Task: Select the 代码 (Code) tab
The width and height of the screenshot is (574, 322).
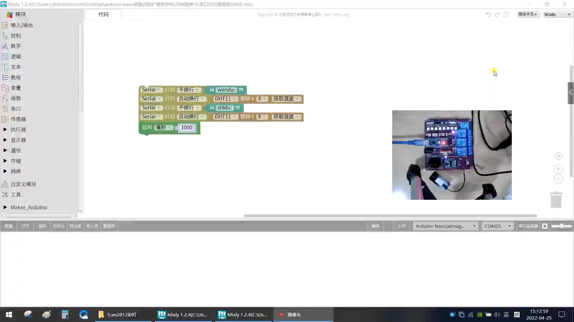Action: click(103, 14)
